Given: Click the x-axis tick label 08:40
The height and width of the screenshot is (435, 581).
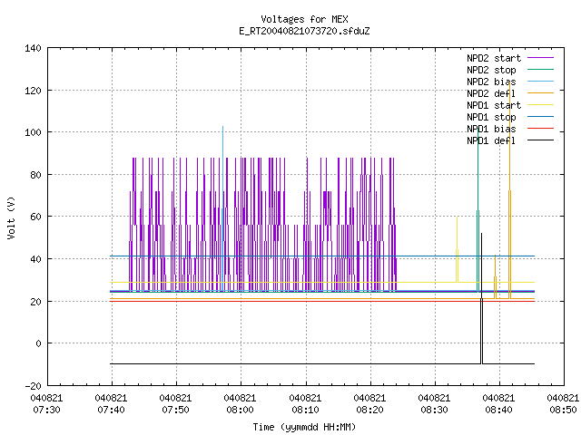Looking at the screenshot, I should 498,410.
